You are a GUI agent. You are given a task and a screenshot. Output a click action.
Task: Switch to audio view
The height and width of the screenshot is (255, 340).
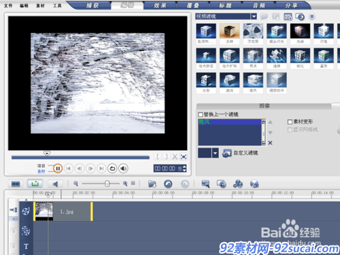coord(55,184)
